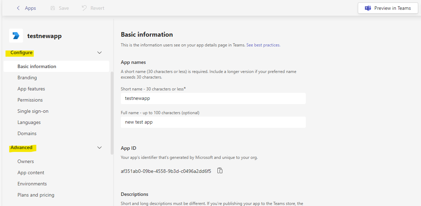Select Languages from the sidebar

[x=29, y=122]
